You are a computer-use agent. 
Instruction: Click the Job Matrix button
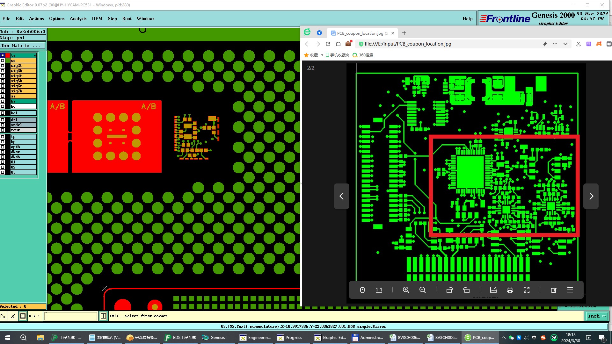(23, 46)
